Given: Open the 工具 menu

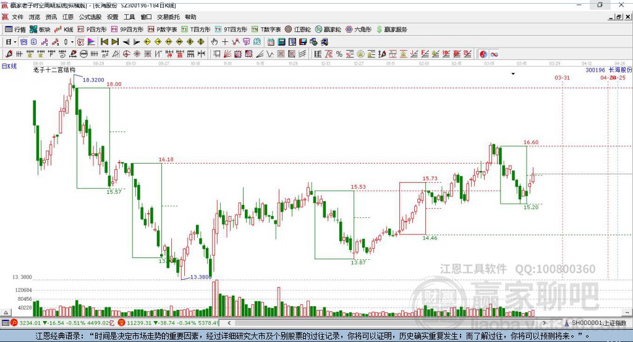Looking at the screenshot, I should pyautogui.click(x=129, y=17).
